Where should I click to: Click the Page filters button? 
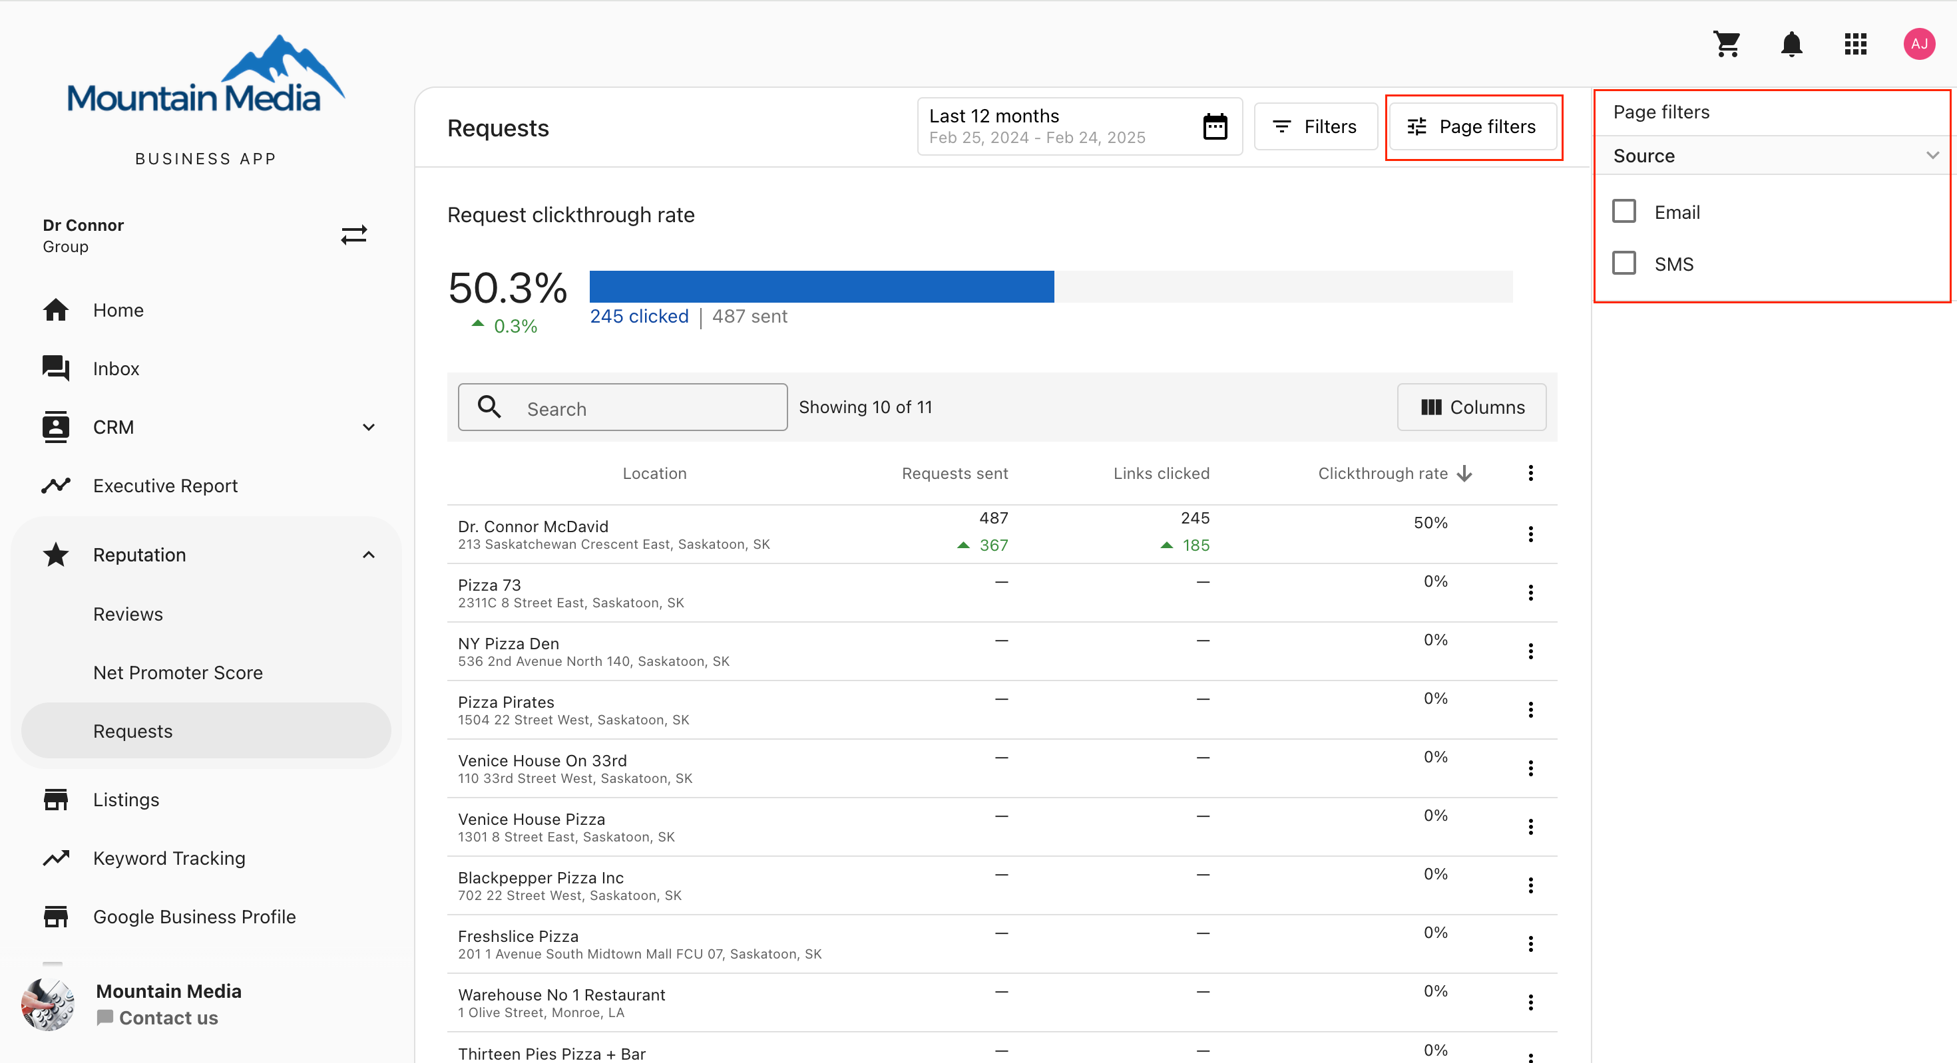click(1472, 127)
